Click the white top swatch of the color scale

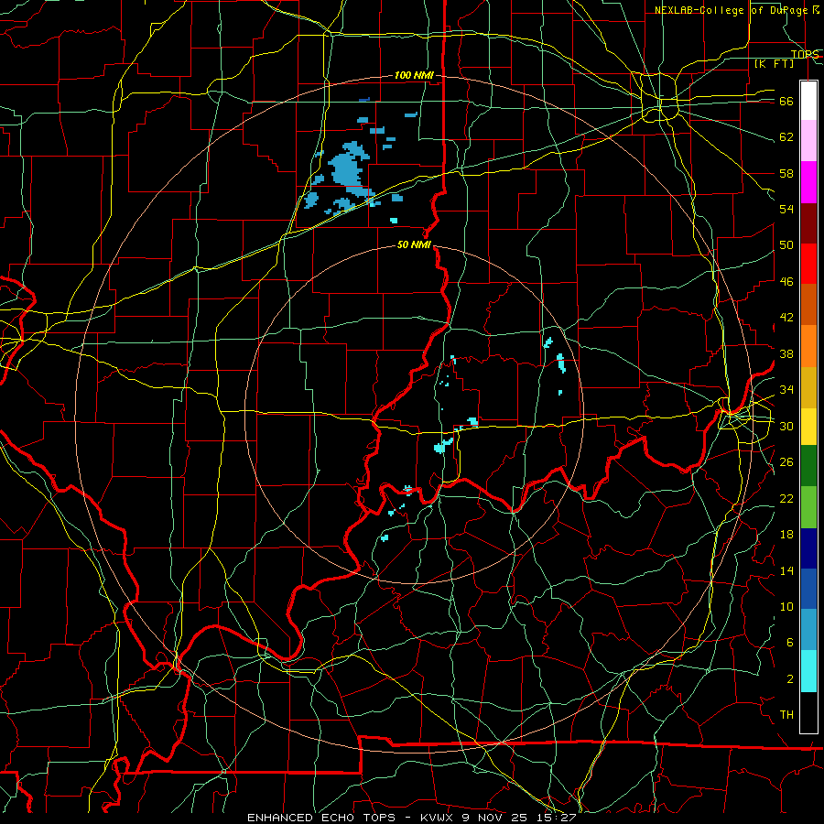[808, 101]
